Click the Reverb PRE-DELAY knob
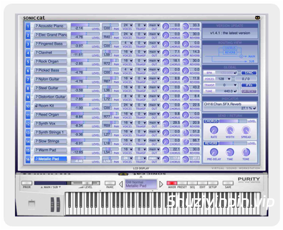Screen dimensions: 283x230 coord(214,152)
